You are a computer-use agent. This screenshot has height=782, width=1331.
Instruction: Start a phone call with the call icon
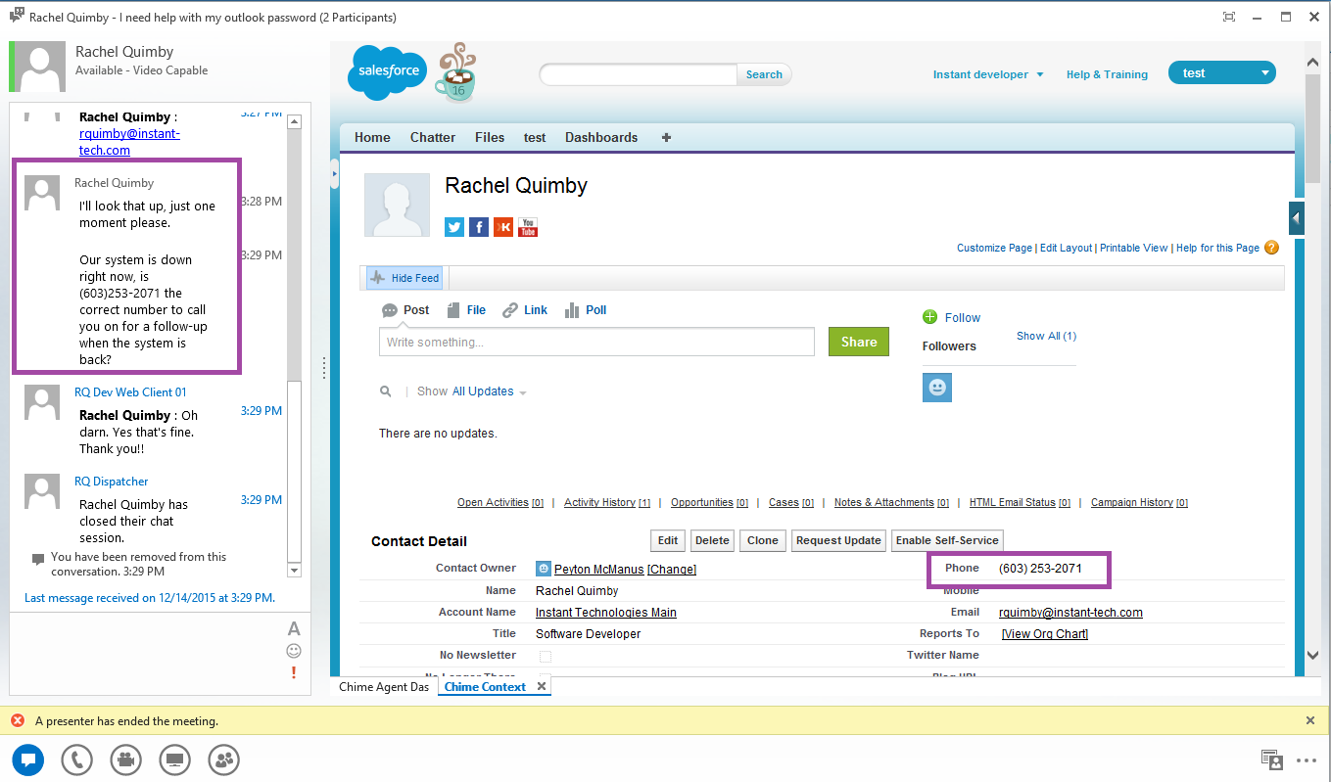click(x=76, y=759)
